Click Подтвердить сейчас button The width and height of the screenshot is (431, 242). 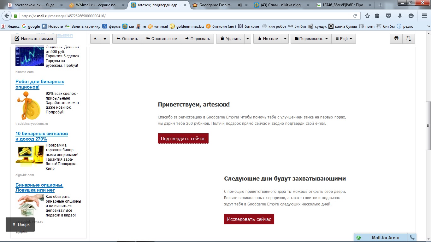coord(183,139)
